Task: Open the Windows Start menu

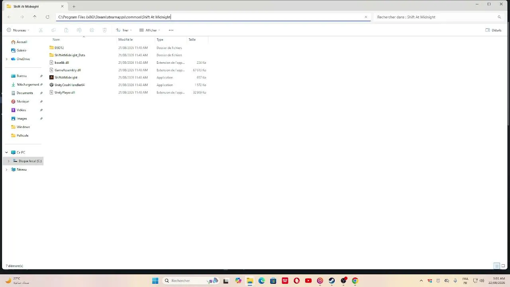Action: tap(155, 281)
